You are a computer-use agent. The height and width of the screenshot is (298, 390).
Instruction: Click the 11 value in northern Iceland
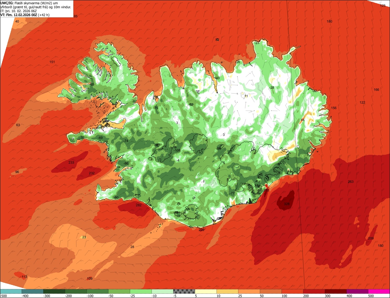[246, 96]
